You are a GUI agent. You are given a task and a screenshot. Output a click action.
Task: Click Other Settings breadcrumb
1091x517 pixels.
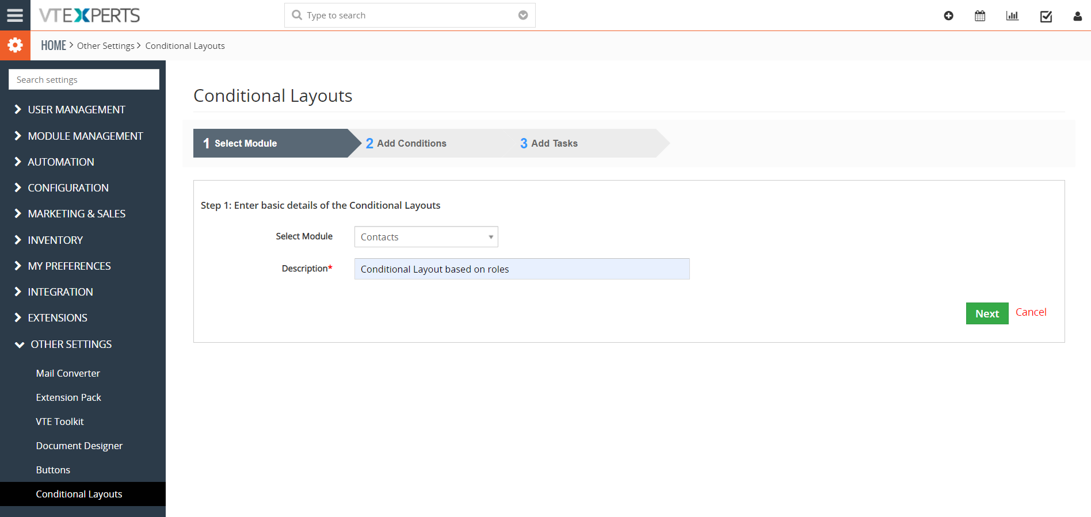(x=106, y=46)
